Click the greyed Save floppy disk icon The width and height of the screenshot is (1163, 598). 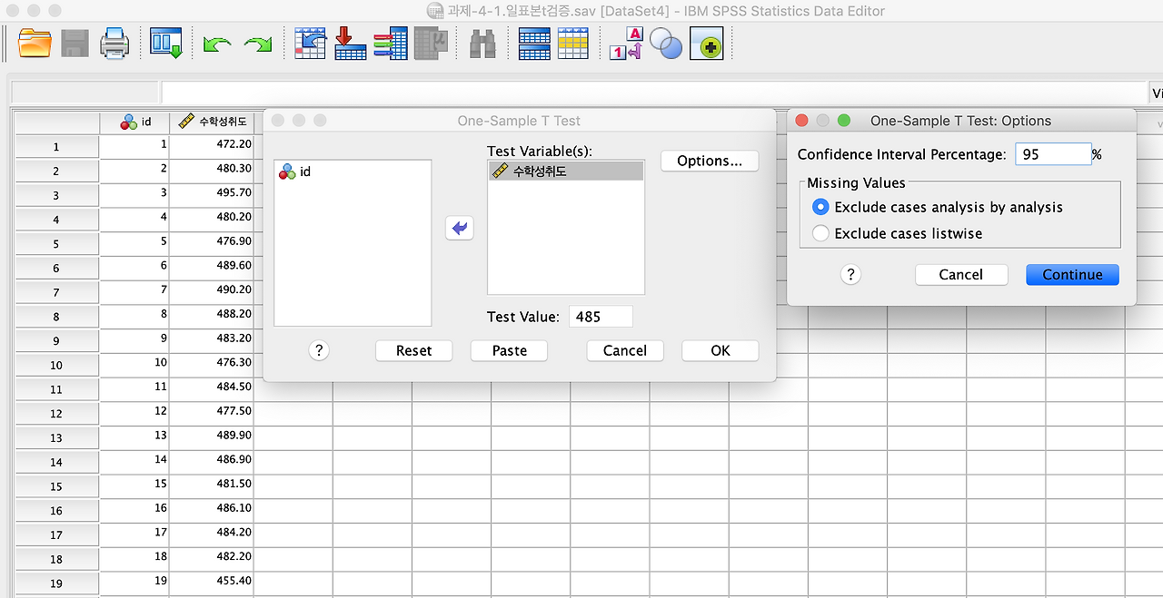point(75,43)
